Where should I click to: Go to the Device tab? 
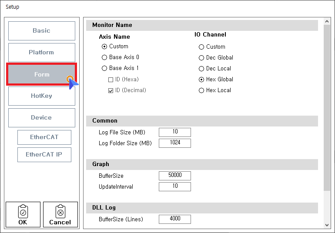tap(42, 118)
